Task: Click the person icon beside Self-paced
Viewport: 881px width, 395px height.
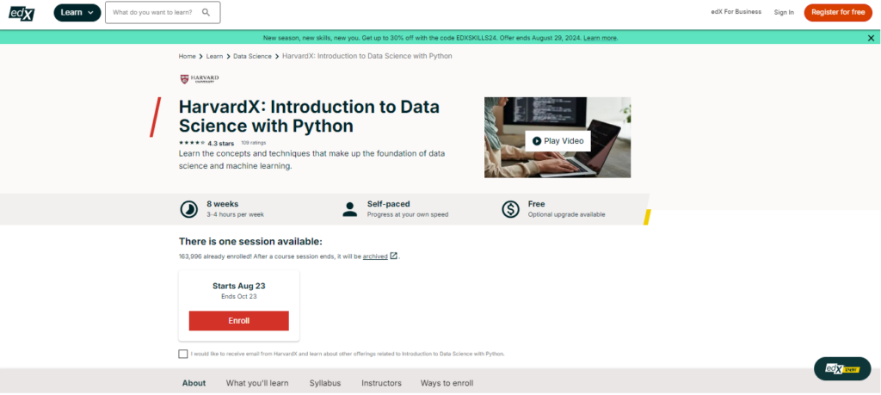Action: 349,209
